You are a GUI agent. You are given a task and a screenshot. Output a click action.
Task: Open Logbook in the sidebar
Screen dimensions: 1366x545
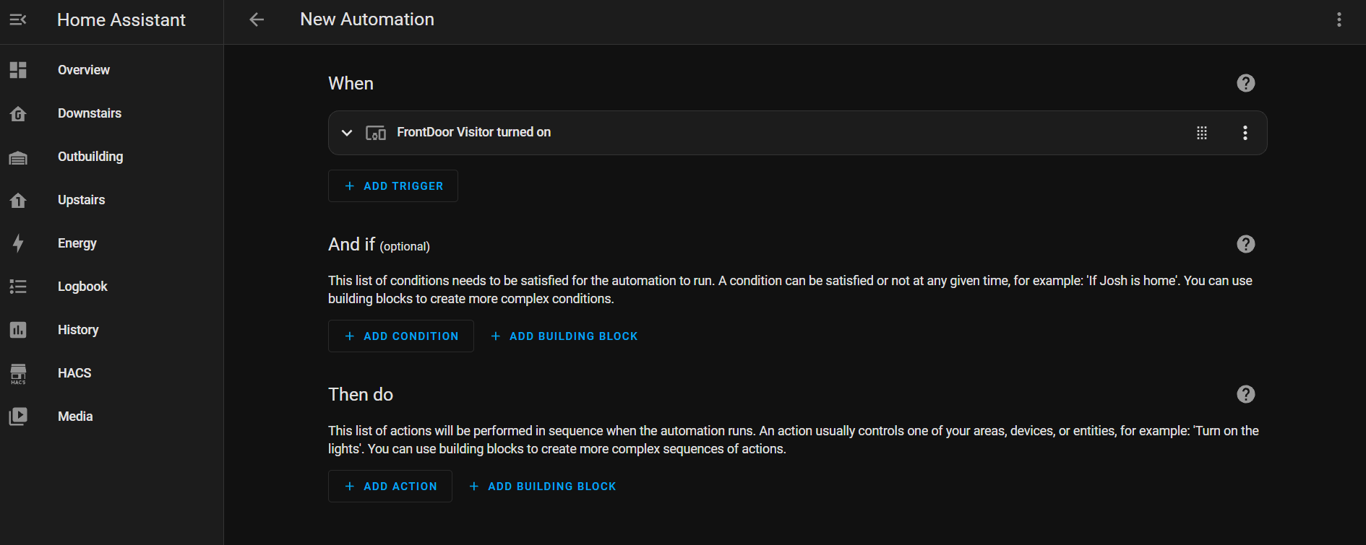point(111,287)
